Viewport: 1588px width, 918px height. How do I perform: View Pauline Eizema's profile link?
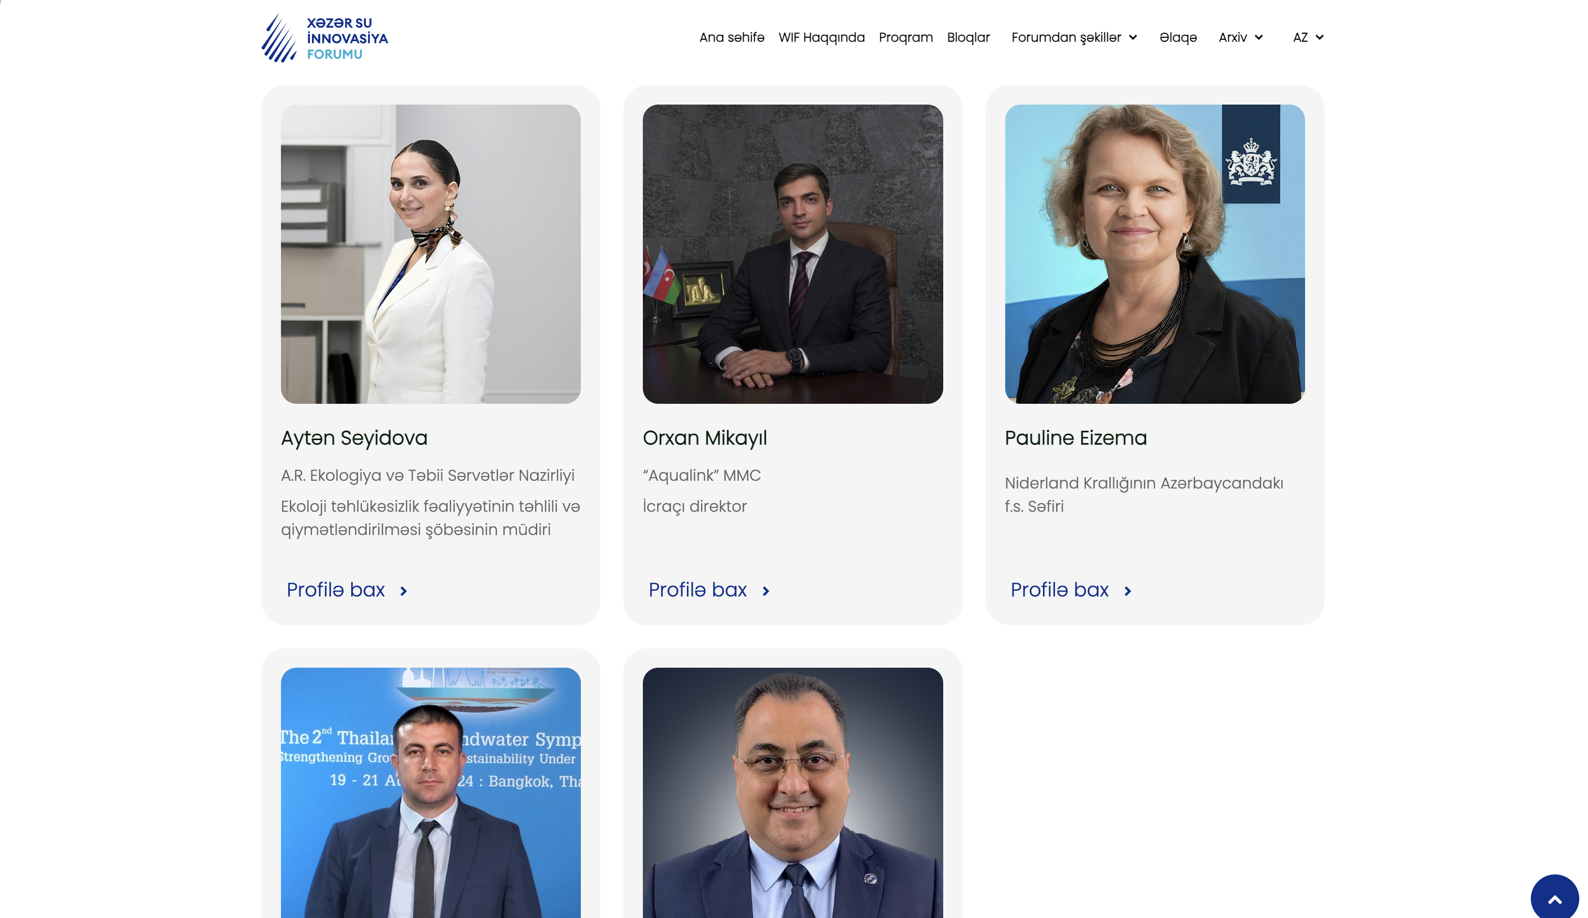(1059, 590)
